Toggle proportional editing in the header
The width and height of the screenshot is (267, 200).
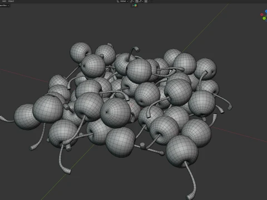(x=146, y=1)
